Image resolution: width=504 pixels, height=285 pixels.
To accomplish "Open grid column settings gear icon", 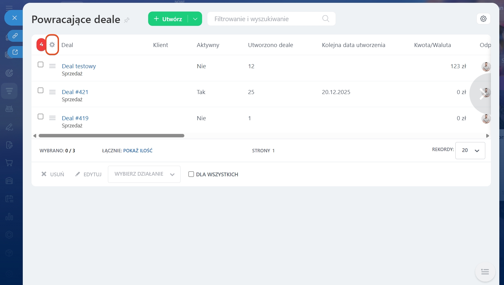I will click(x=52, y=45).
